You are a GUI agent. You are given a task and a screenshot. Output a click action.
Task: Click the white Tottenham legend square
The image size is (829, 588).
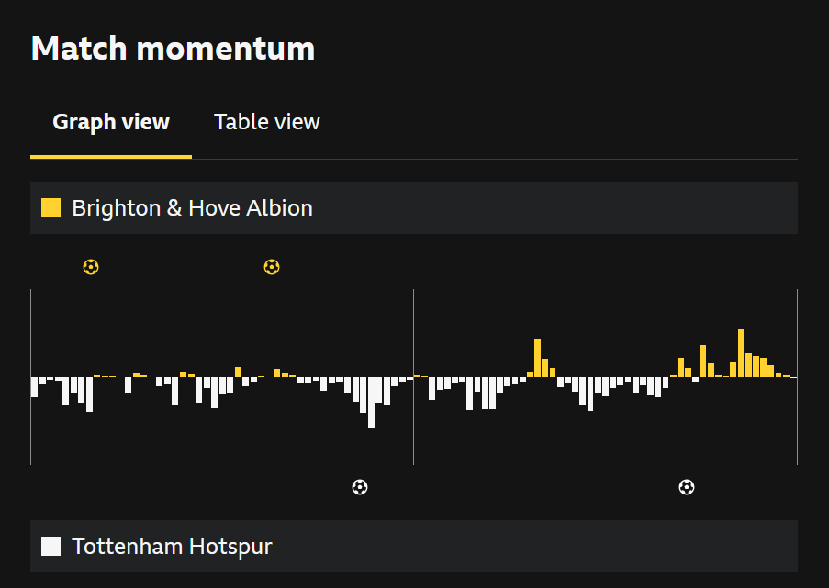coord(51,547)
